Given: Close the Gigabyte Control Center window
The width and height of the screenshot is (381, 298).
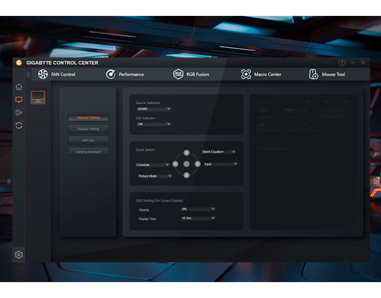Looking at the screenshot, I should coord(363,63).
